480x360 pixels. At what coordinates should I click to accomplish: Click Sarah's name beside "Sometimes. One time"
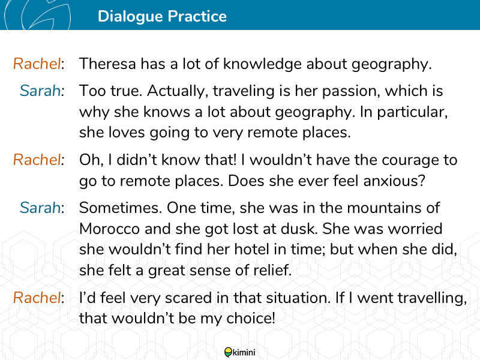(40, 208)
